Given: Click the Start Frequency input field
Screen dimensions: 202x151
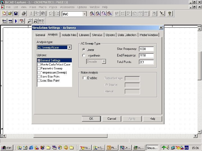Looking at the screenshot, I should point(146,49).
